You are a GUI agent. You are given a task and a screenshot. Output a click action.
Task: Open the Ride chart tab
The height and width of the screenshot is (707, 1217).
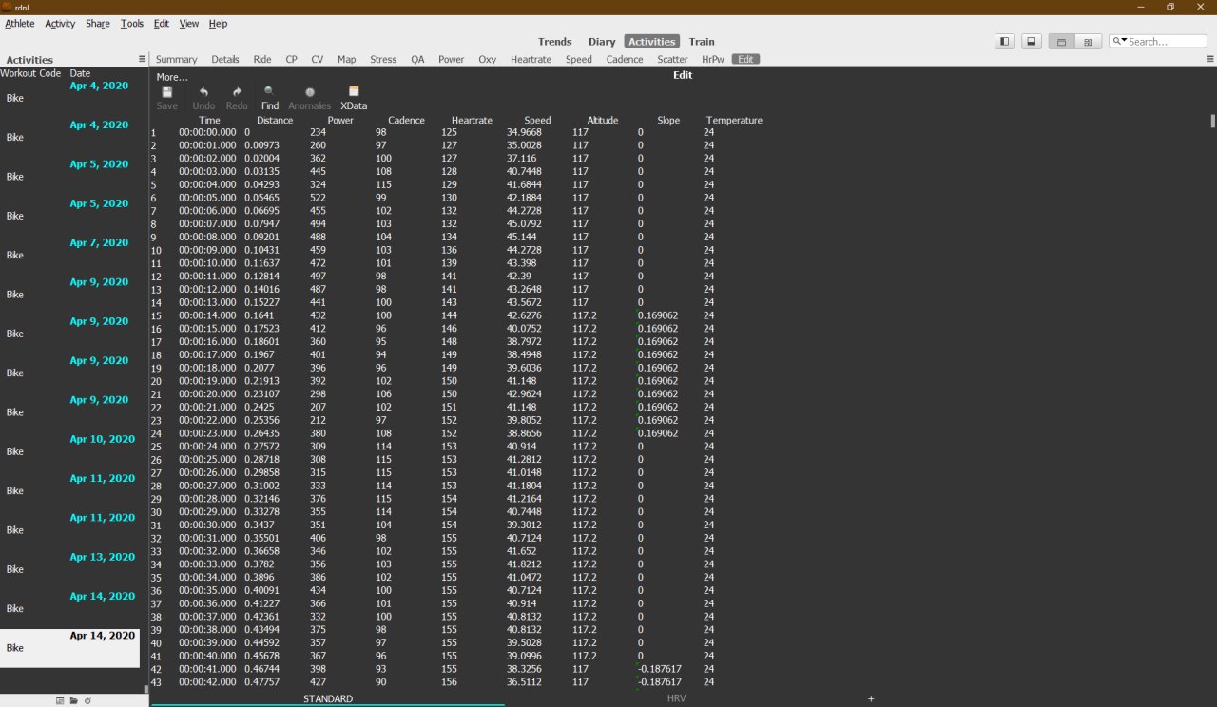[x=262, y=59]
